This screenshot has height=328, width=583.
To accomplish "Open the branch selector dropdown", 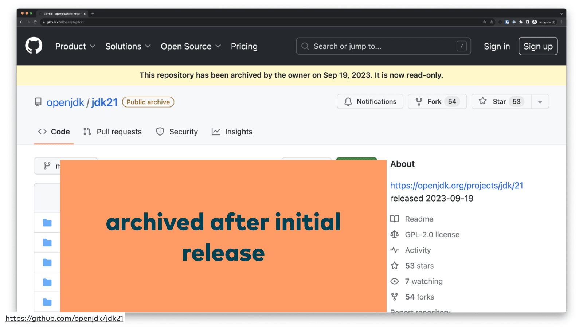I will [x=47, y=166].
